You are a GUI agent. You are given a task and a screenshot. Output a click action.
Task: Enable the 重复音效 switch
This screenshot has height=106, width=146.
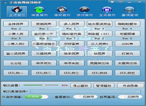click(85, 97)
